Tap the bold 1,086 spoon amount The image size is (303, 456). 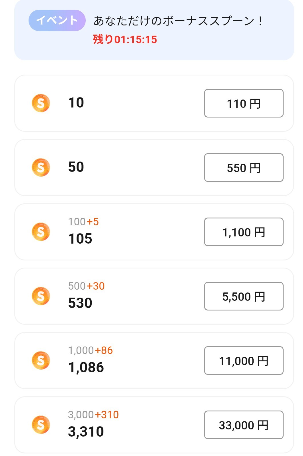point(86,367)
